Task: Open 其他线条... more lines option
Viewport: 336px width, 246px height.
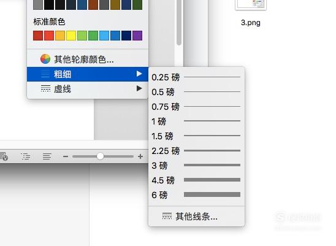Action: coord(196,217)
